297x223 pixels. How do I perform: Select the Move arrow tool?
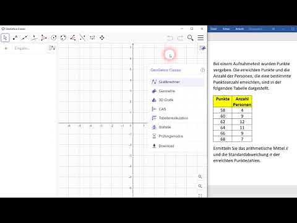5,38
